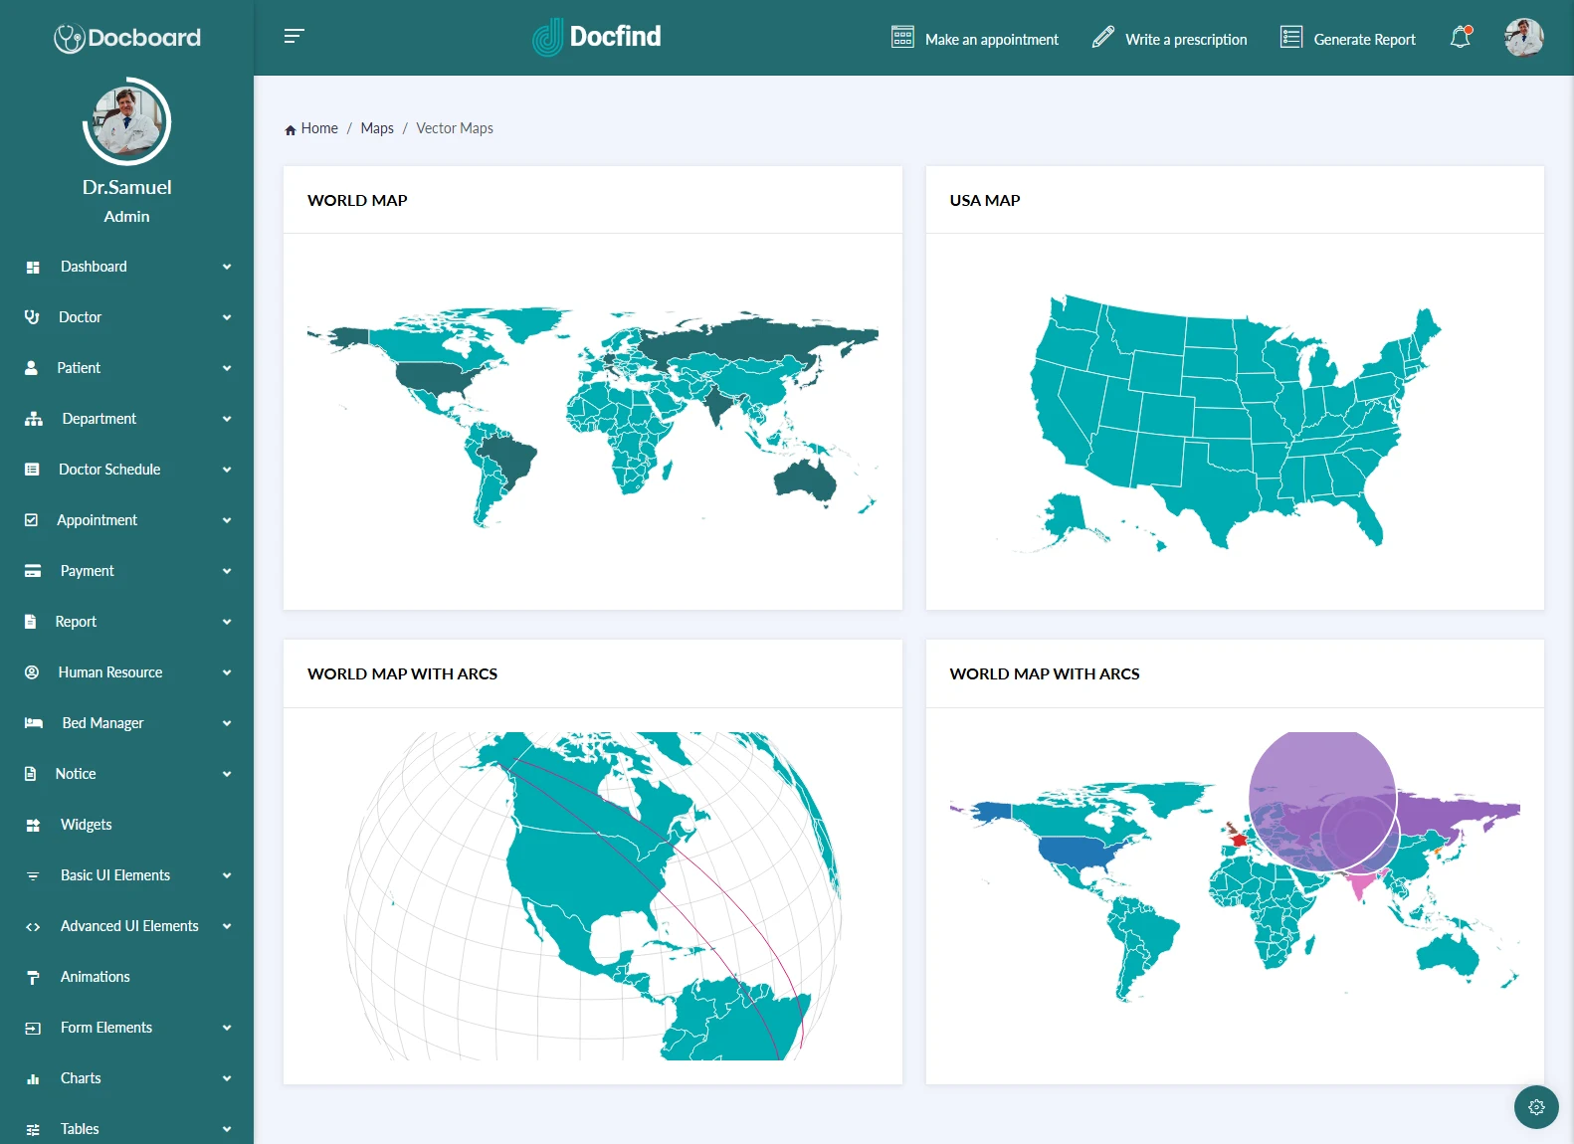Click the Generate Report list icon
The height and width of the screenshot is (1144, 1574).
(1290, 38)
